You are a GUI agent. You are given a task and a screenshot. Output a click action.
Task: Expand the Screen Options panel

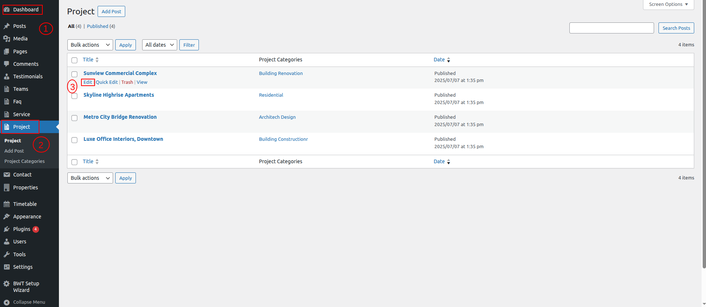pyautogui.click(x=668, y=4)
